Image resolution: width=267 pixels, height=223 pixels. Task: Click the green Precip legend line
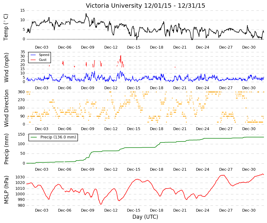coord(33,137)
